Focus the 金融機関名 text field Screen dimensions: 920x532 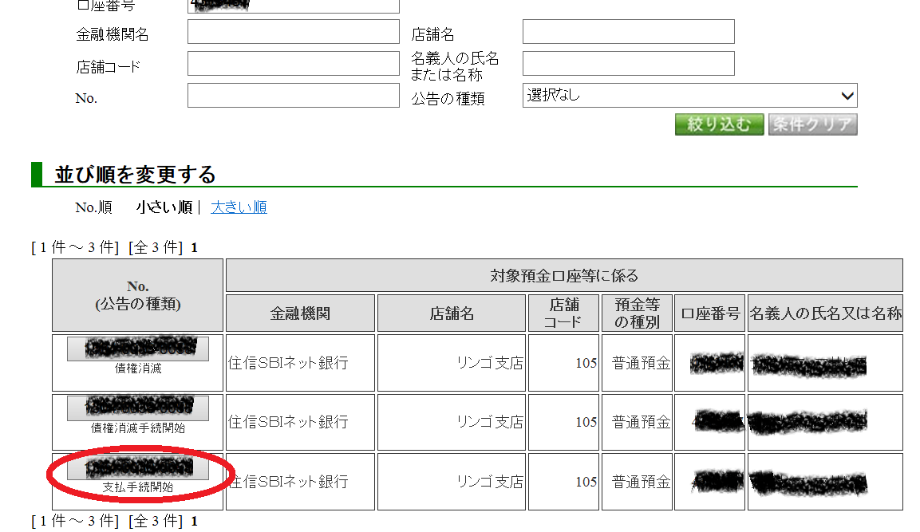coord(293,32)
